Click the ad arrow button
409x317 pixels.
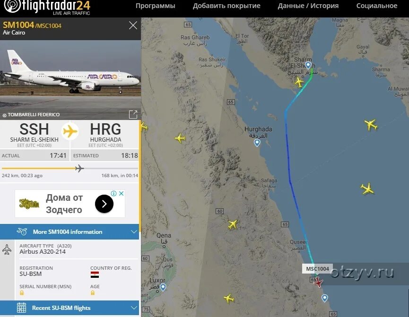pyautogui.click(x=104, y=204)
